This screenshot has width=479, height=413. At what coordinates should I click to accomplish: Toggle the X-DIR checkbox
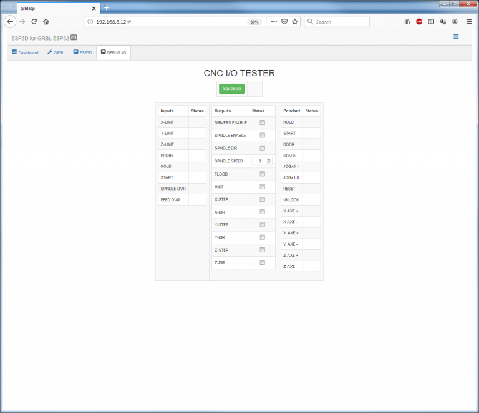pyautogui.click(x=262, y=212)
